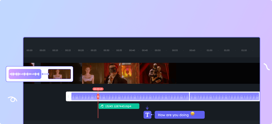The width and height of the screenshot is (272, 124).
Task: Click the T text tool icon
Action: [x=147, y=115]
